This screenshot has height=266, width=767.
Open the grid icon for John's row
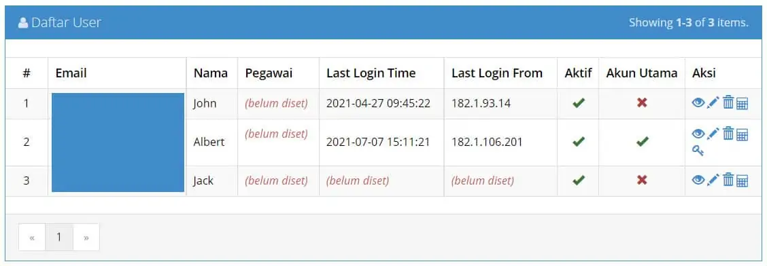[742, 103]
